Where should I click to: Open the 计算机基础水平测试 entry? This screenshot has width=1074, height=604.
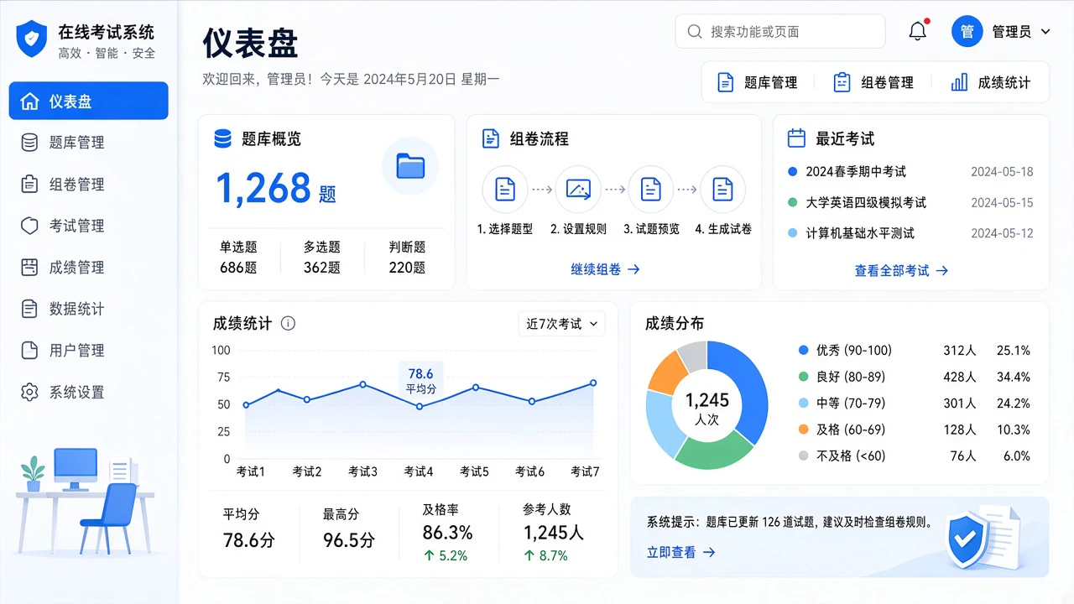[x=910, y=233]
